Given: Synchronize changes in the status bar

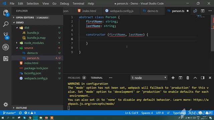Looking at the screenshot, I should (x=20, y=113).
